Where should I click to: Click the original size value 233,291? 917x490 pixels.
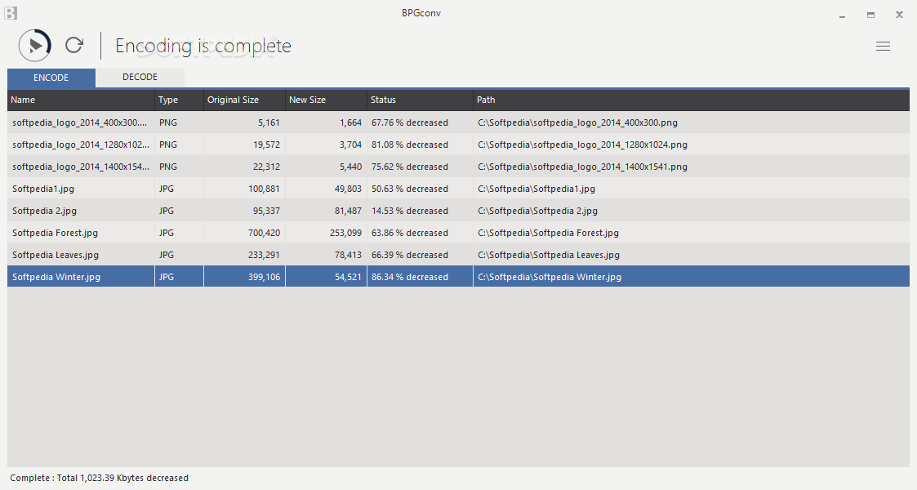pyautogui.click(x=264, y=255)
